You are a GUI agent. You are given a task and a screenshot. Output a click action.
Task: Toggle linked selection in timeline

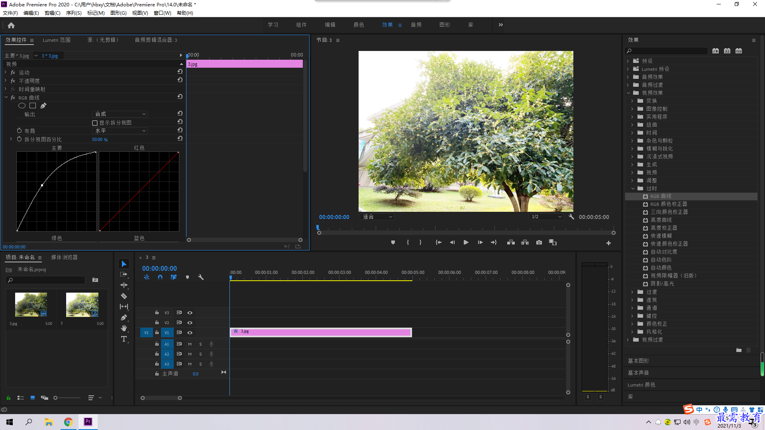point(174,277)
